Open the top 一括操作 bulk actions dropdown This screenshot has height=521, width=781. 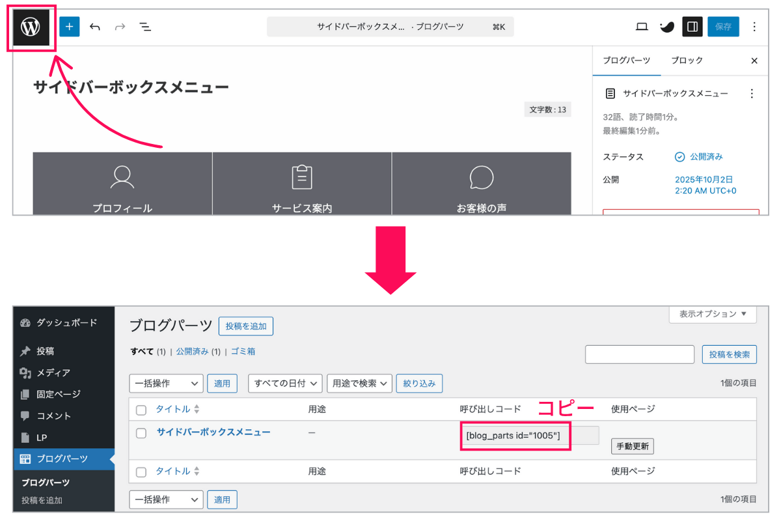click(x=167, y=384)
